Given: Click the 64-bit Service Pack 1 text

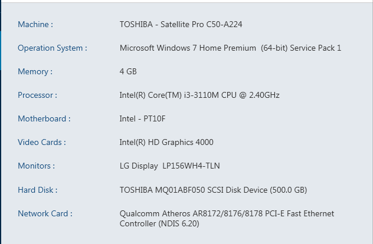Looking at the screenshot, I should click(301, 48).
